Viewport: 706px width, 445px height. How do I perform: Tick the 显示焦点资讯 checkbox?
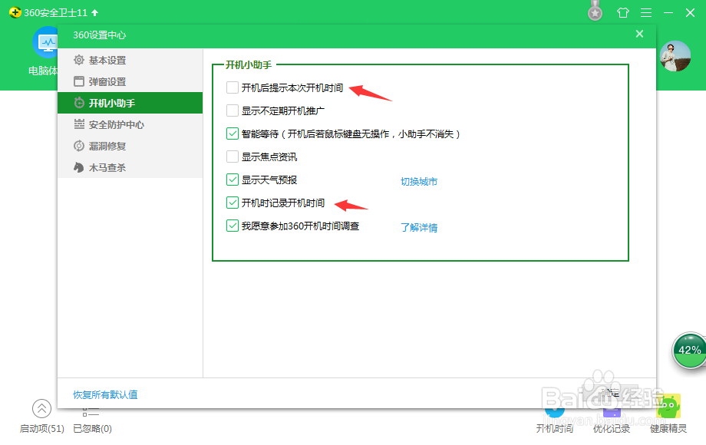[x=233, y=157]
